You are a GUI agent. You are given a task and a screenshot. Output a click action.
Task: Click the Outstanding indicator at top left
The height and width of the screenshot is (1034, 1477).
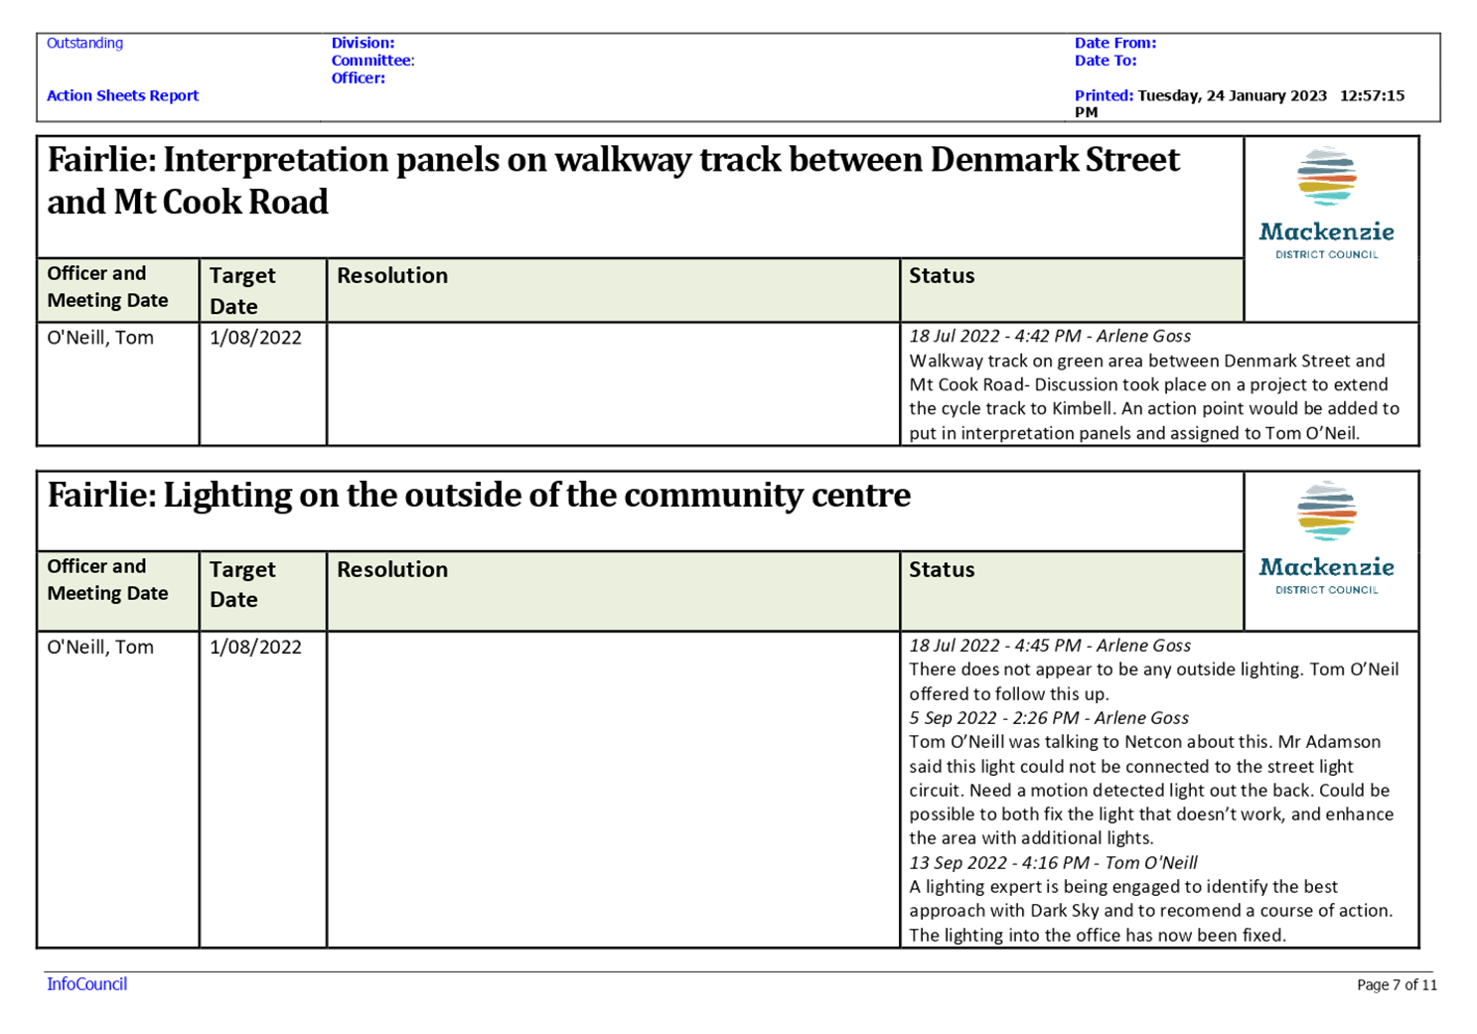click(x=84, y=43)
